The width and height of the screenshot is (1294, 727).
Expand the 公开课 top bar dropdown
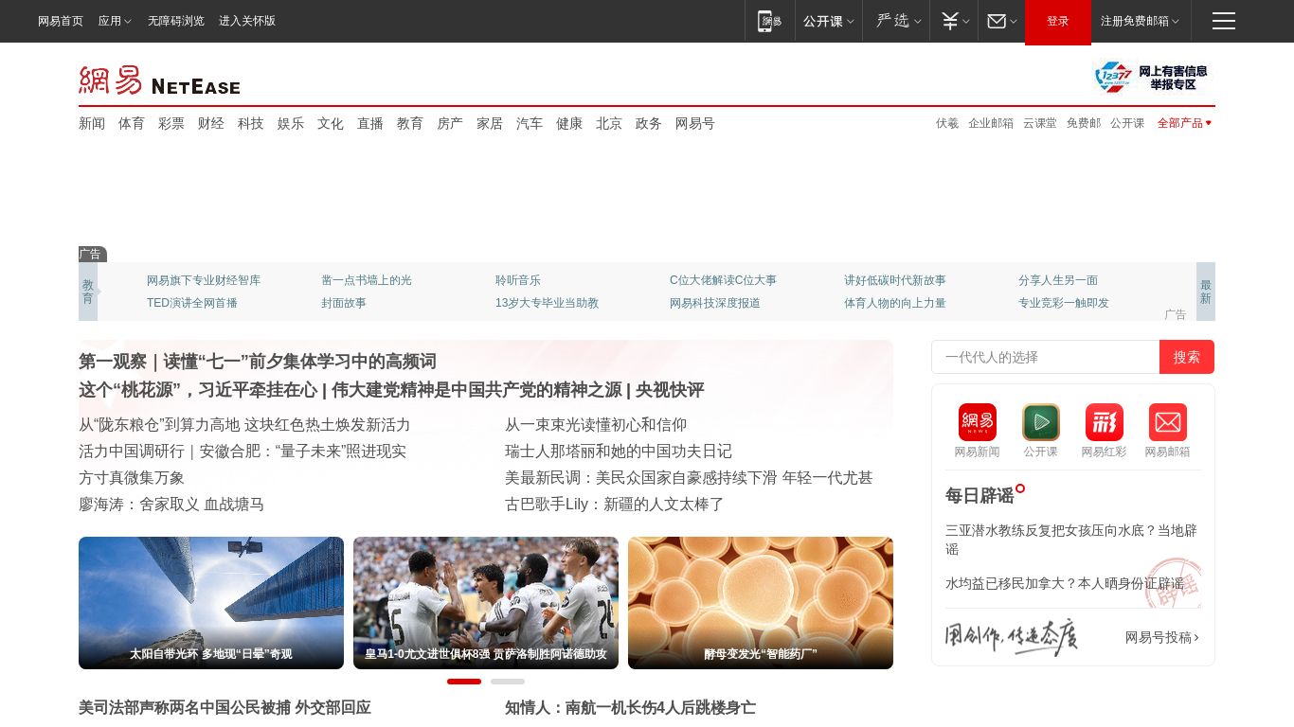(828, 21)
